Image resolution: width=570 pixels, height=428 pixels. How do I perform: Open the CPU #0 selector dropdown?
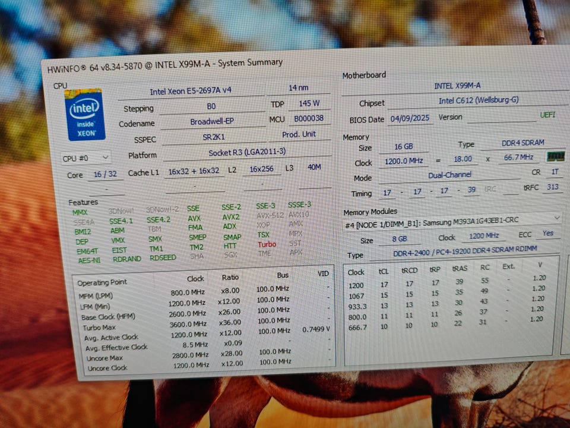(85, 158)
